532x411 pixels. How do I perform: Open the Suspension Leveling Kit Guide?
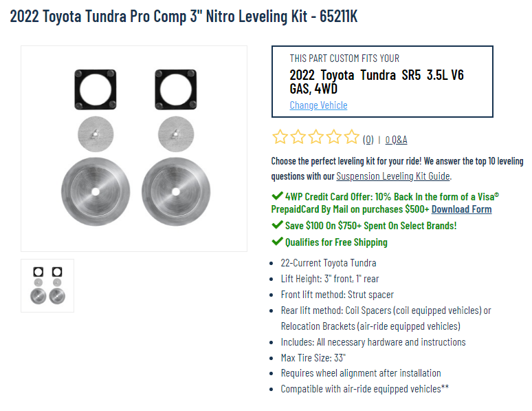pos(393,176)
